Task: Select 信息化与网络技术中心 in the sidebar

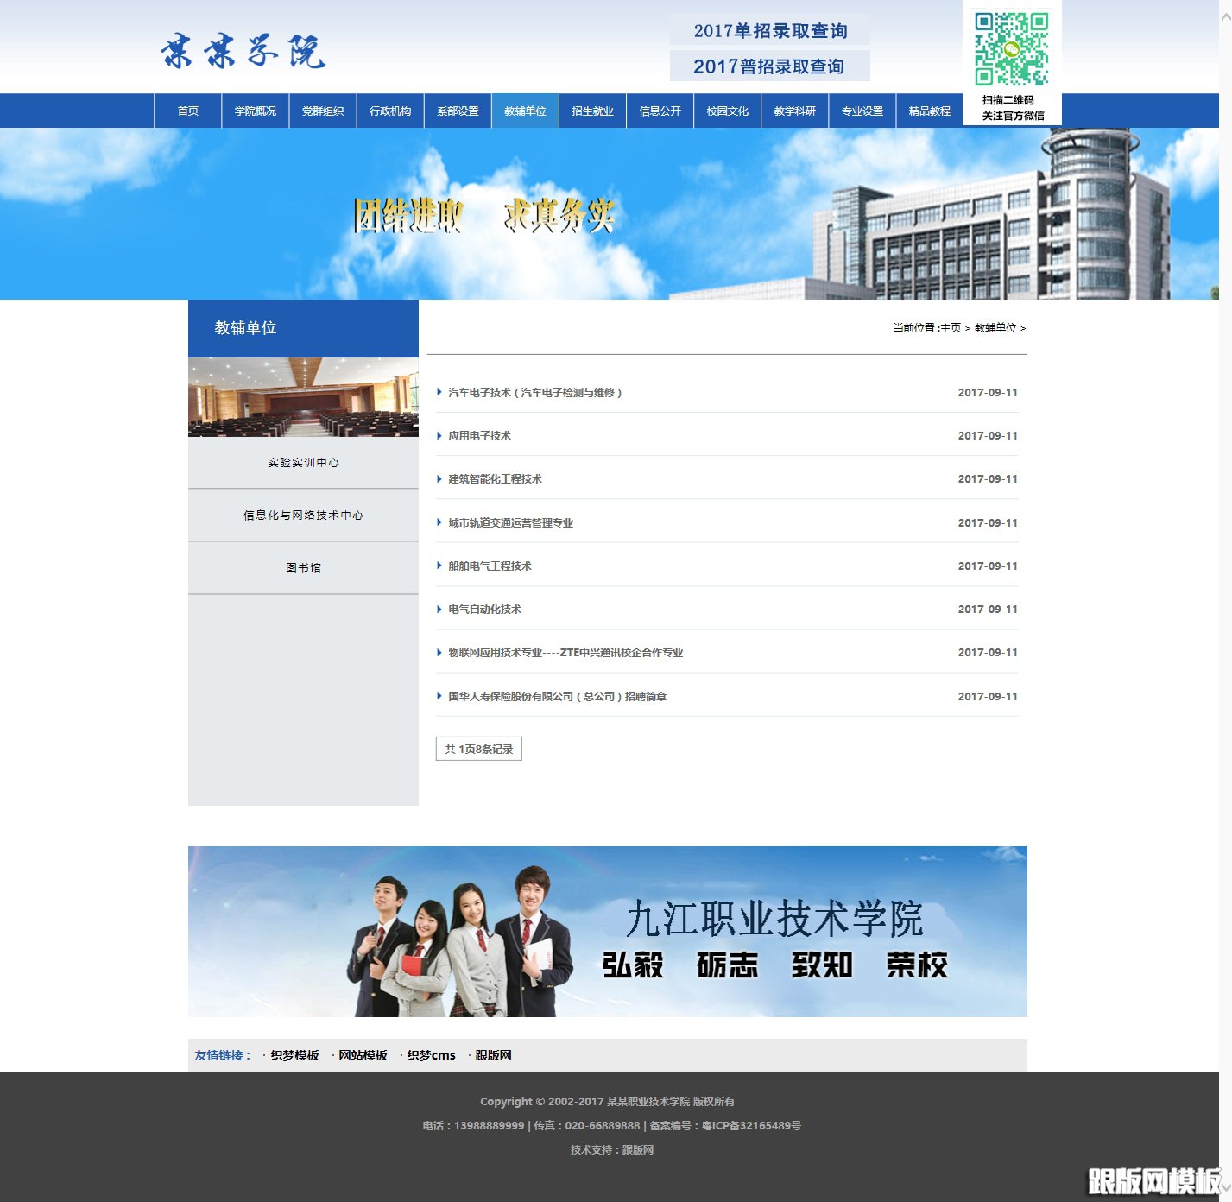Action: [303, 516]
